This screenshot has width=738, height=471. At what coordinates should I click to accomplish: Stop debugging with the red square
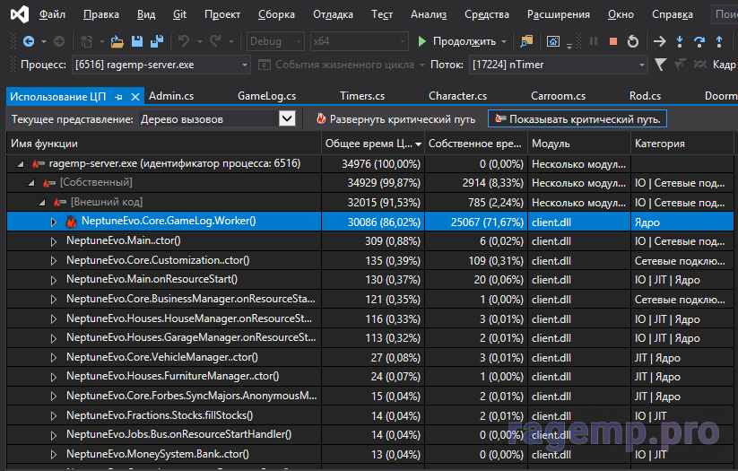coord(612,41)
